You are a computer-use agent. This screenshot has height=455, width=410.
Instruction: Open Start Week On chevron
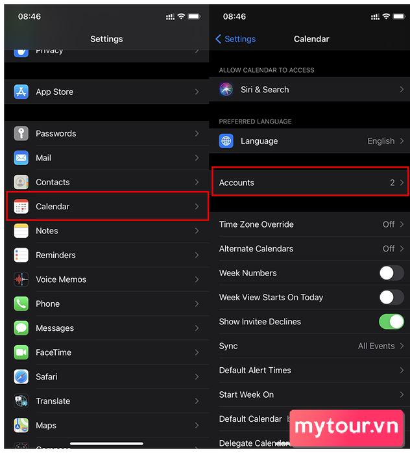pyautogui.click(x=402, y=395)
